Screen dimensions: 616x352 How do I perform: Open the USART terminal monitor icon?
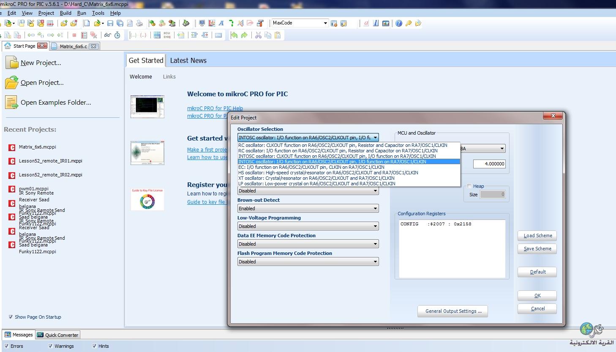click(202, 23)
